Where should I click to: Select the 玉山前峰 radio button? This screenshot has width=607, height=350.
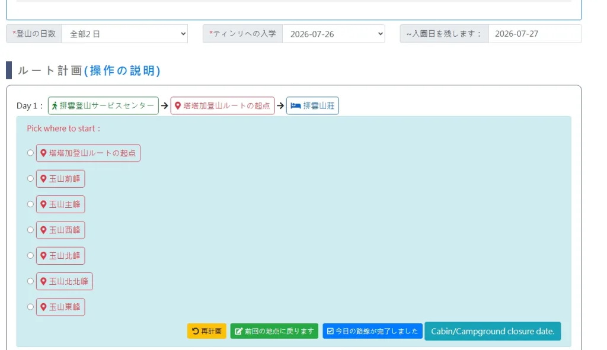30,179
